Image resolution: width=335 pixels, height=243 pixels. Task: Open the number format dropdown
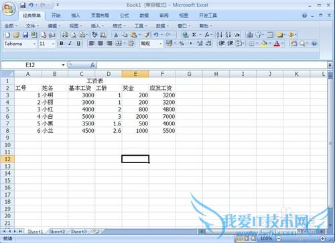pos(161,44)
